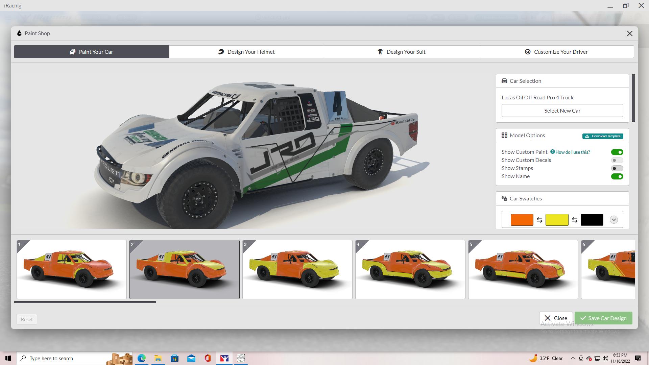The height and width of the screenshot is (365, 649).
Task: Open the Customize Your Driver tab
Action: pyautogui.click(x=556, y=52)
